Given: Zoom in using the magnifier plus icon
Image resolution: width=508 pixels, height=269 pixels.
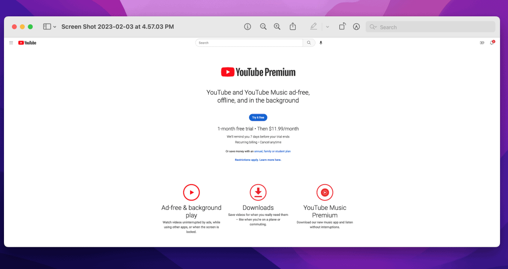Looking at the screenshot, I should (x=277, y=27).
